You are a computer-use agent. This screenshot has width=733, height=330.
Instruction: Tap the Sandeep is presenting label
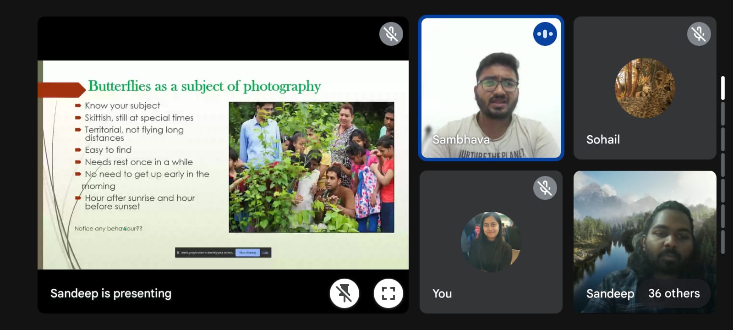[111, 293]
